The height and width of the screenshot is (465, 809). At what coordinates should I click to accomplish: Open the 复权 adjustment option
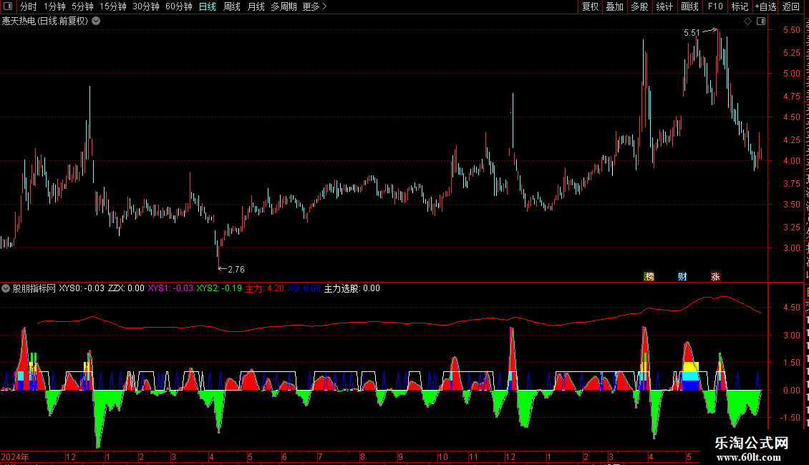point(590,6)
